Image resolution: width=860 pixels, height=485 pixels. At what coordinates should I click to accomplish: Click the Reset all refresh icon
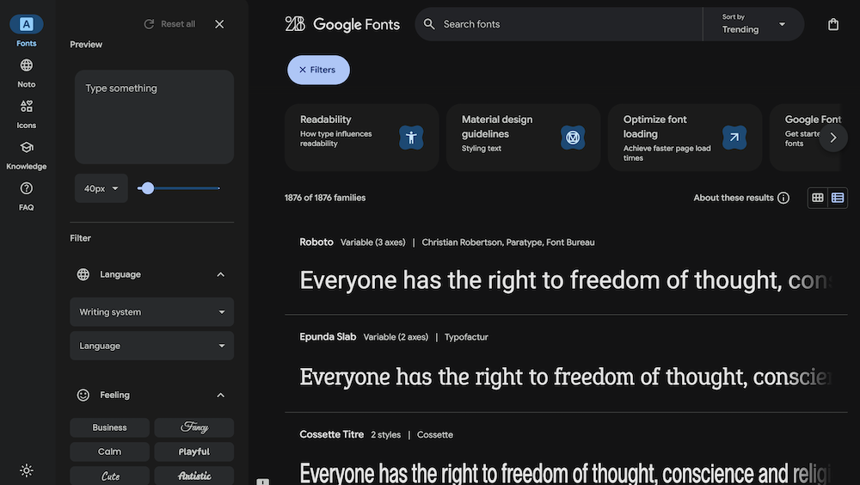149,24
